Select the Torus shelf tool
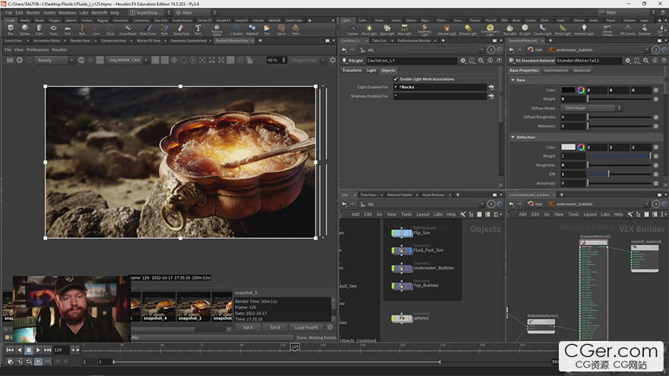This screenshot has height=376, width=669. click(53, 30)
